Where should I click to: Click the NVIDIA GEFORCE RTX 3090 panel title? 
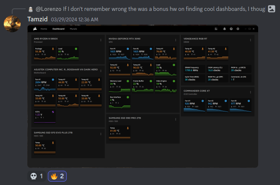pos(124,39)
